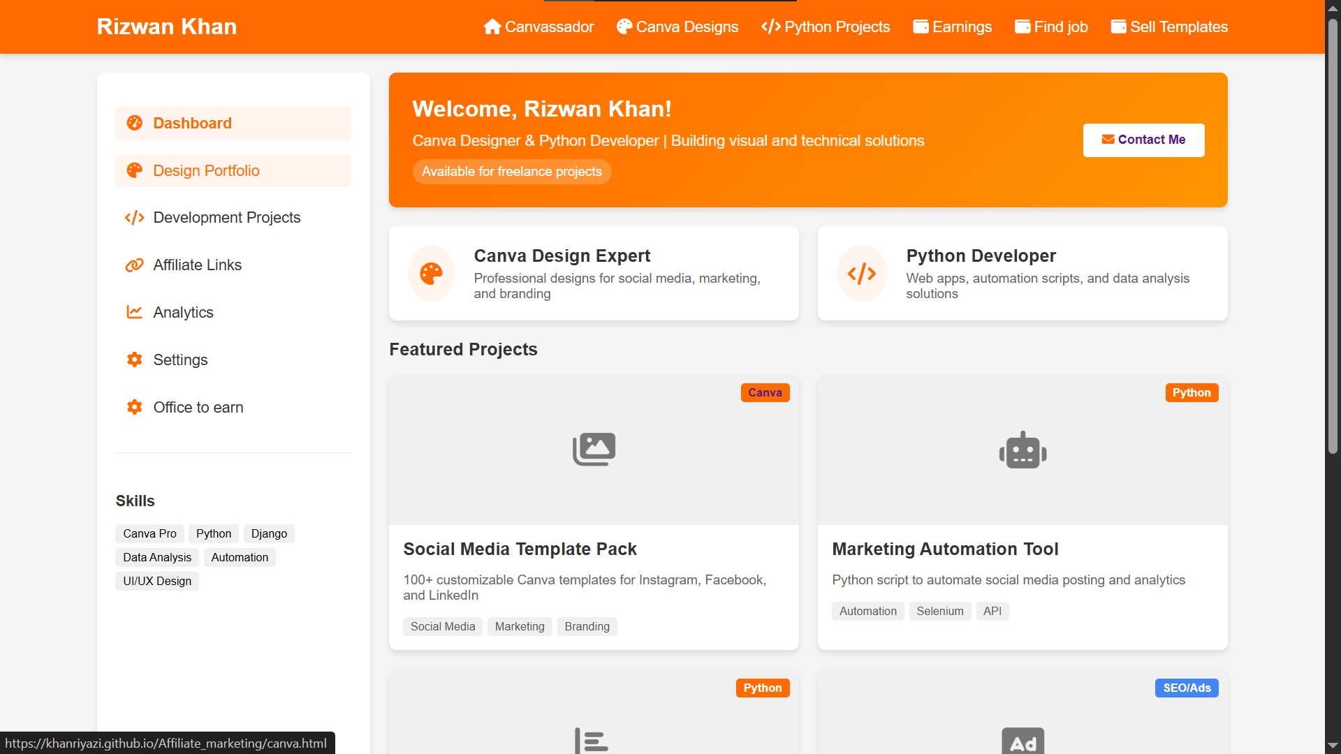This screenshot has width=1341, height=754.
Task: Click the images icon on Social Media Template card
Action: [x=594, y=450]
